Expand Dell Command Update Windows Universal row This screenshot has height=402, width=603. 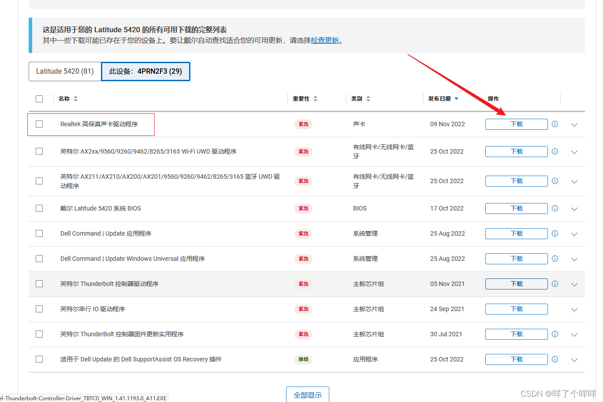[574, 259]
